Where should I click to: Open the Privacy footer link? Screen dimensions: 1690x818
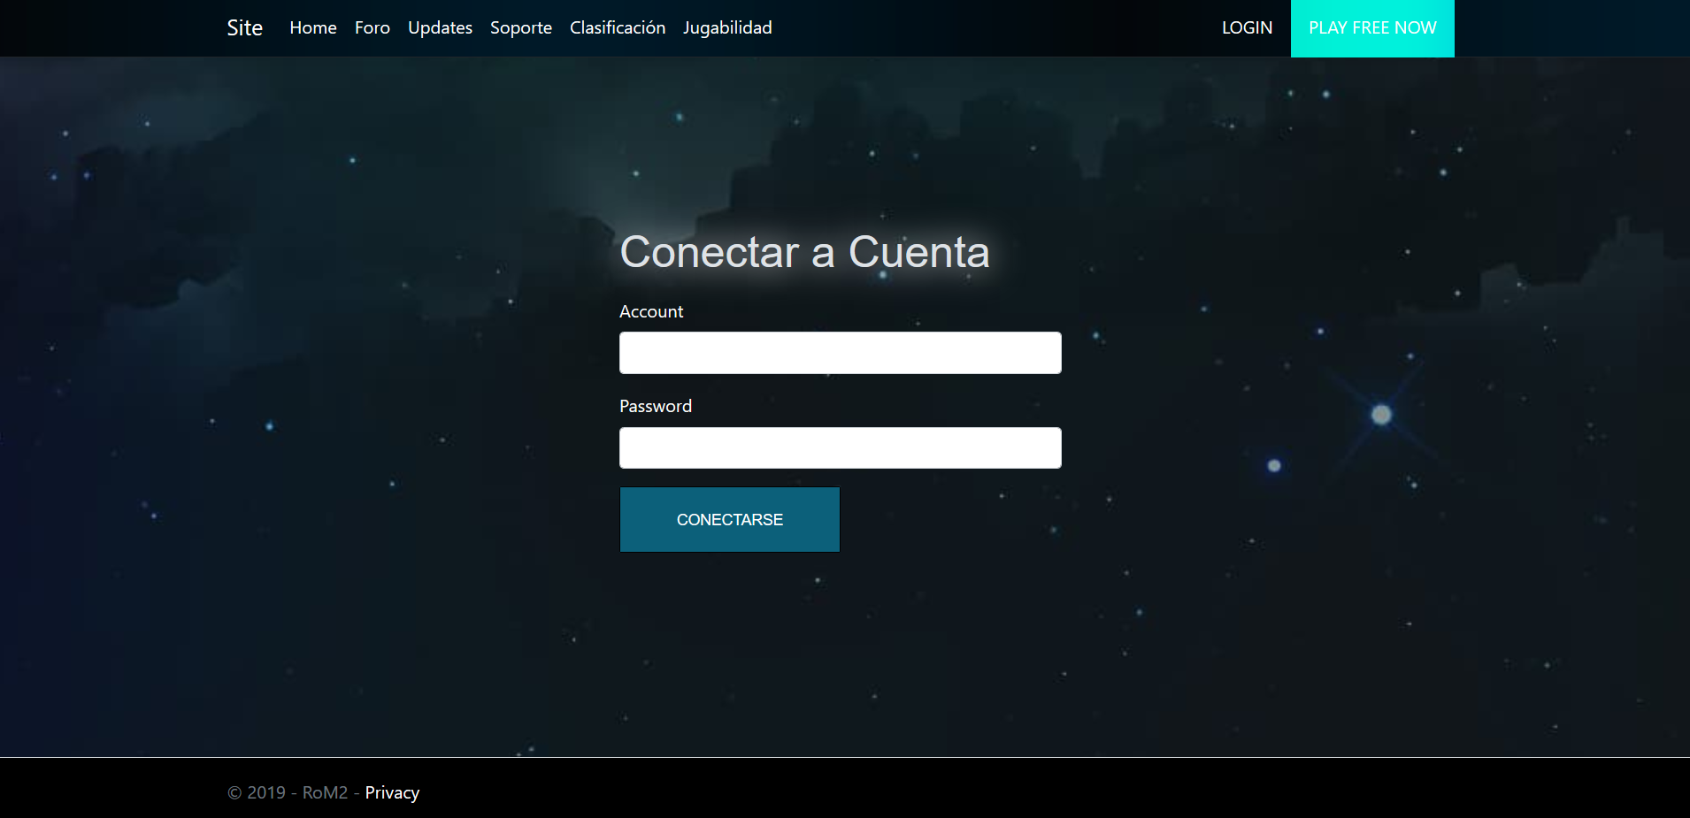392,793
